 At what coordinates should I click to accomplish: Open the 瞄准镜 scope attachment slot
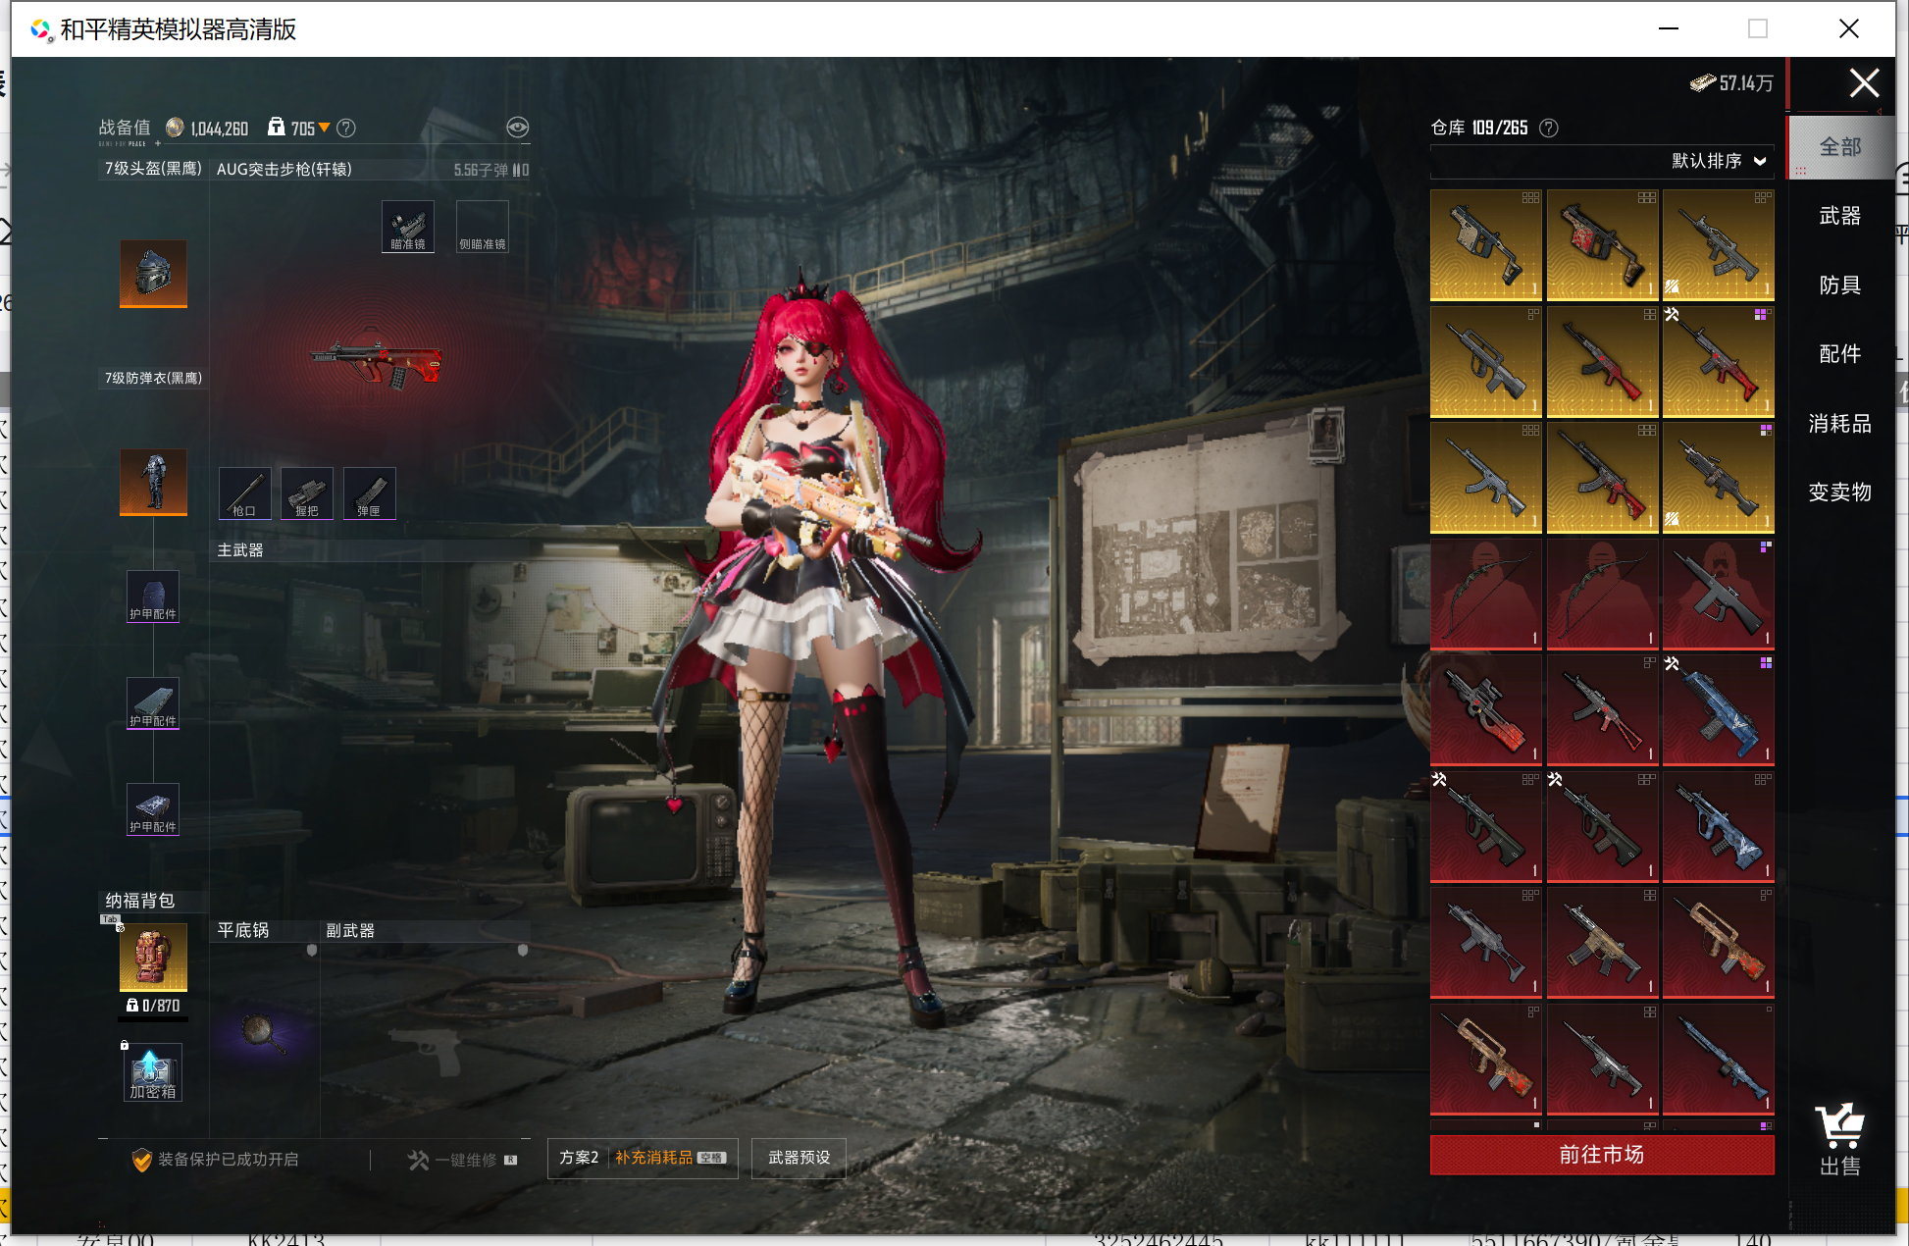pos(408,227)
